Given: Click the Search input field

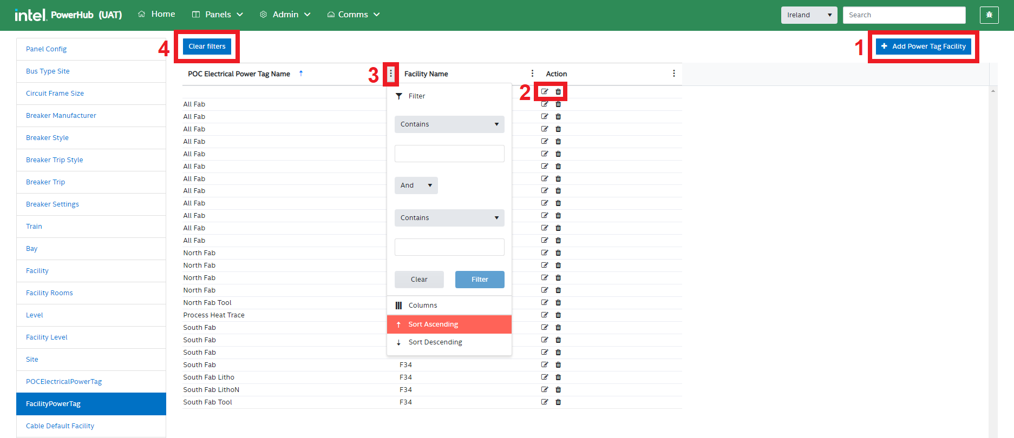Looking at the screenshot, I should [x=904, y=15].
